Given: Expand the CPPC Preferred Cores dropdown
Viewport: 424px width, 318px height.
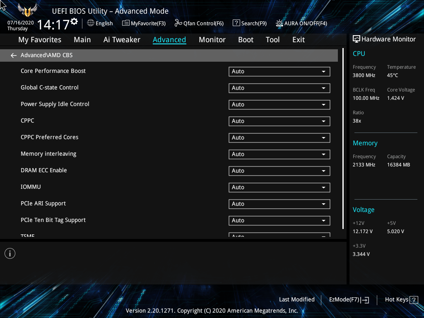Looking at the screenshot, I should tap(279, 137).
